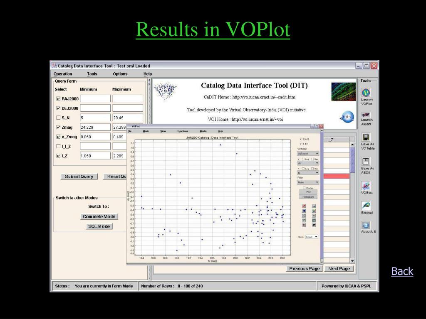
Task: Click the RAJ2000 minimum input field
Action: point(95,98)
